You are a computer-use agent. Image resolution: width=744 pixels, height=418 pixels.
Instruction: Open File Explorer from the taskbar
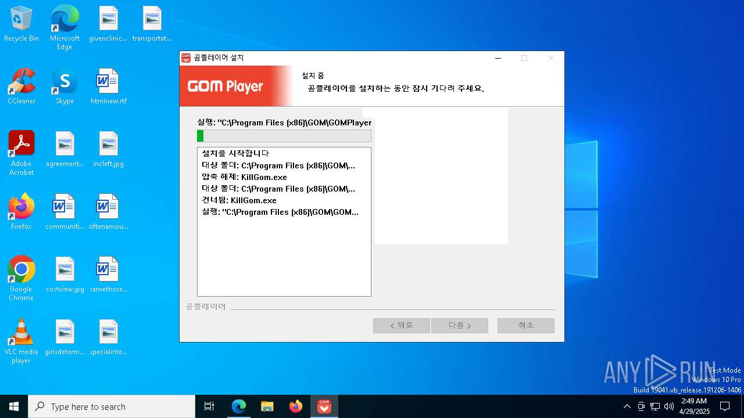coord(267,406)
